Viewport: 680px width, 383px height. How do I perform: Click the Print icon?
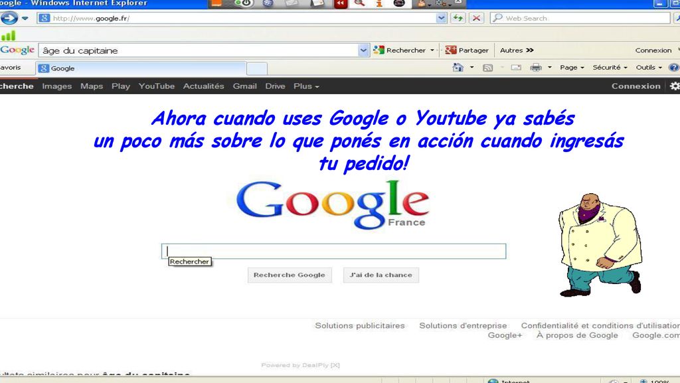tap(536, 68)
